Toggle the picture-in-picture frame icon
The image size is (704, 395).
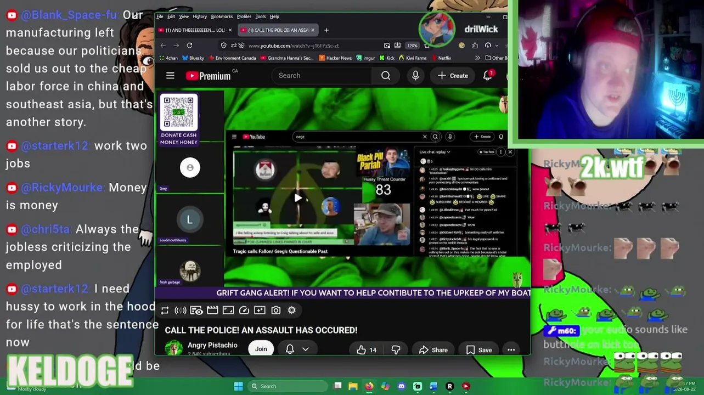[x=228, y=311]
